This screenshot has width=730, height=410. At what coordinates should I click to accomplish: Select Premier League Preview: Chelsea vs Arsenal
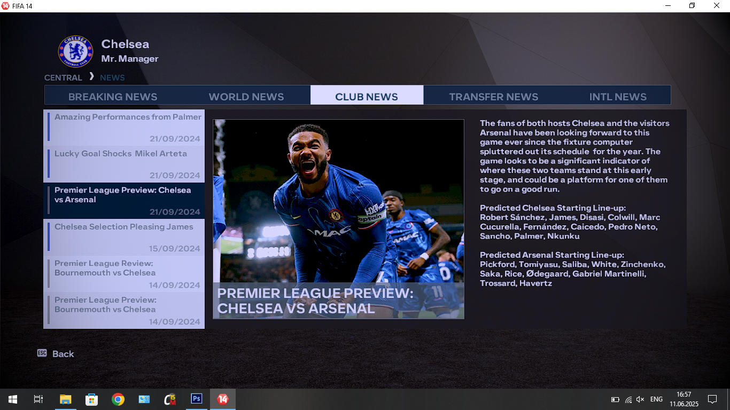click(x=124, y=201)
